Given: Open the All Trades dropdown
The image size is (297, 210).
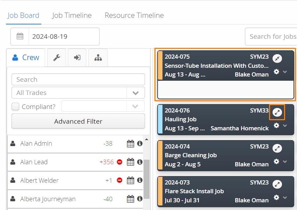Looking at the screenshot, I should tap(78, 93).
